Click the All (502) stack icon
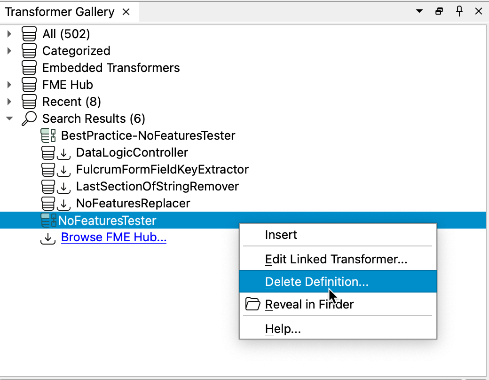The image size is (489, 380). tap(29, 34)
